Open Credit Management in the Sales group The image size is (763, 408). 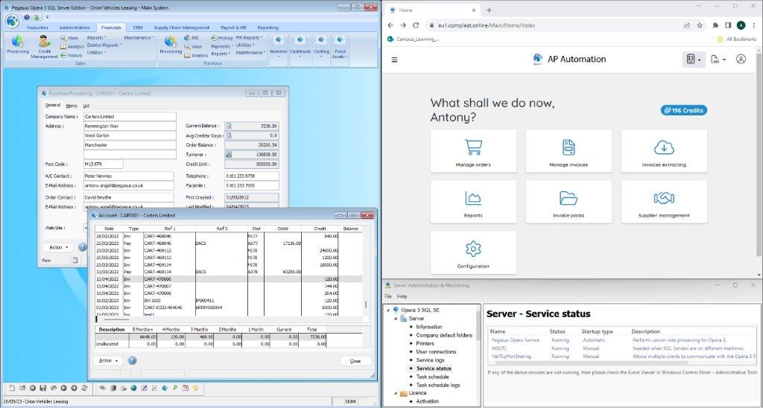pyautogui.click(x=44, y=47)
